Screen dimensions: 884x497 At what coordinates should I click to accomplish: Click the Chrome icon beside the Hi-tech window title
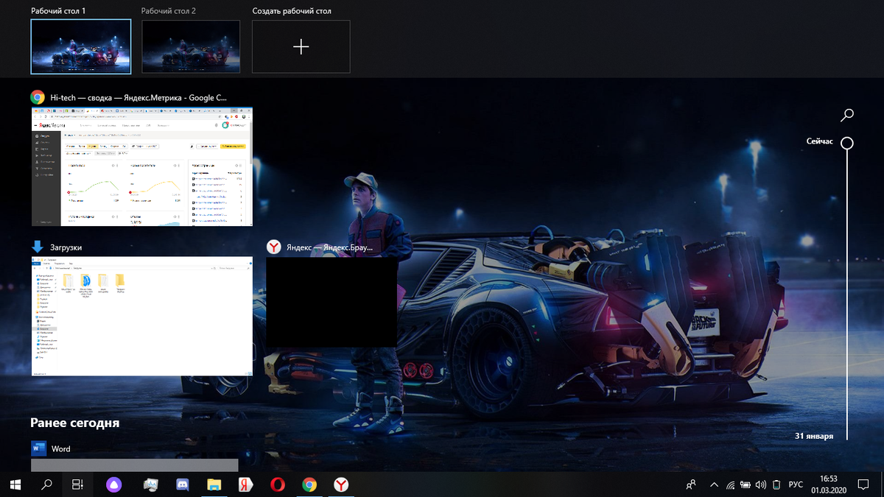38,96
